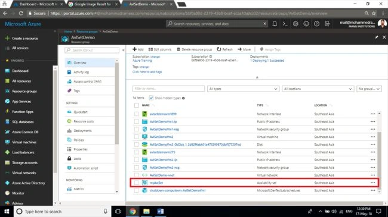Click the '1 Deploying, 1 Succeeded' deployments link
This screenshot has height=217, width=388.
click(x=267, y=61)
